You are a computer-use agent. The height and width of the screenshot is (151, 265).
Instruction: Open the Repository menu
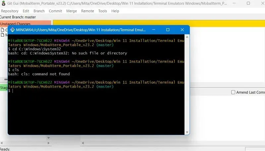pyautogui.click(x=10, y=11)
